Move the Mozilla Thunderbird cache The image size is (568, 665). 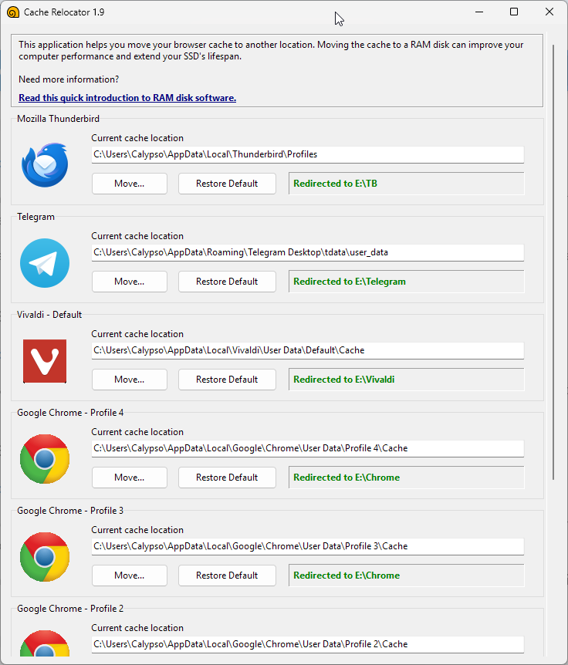pyautogui.click(x=130, y=184)
